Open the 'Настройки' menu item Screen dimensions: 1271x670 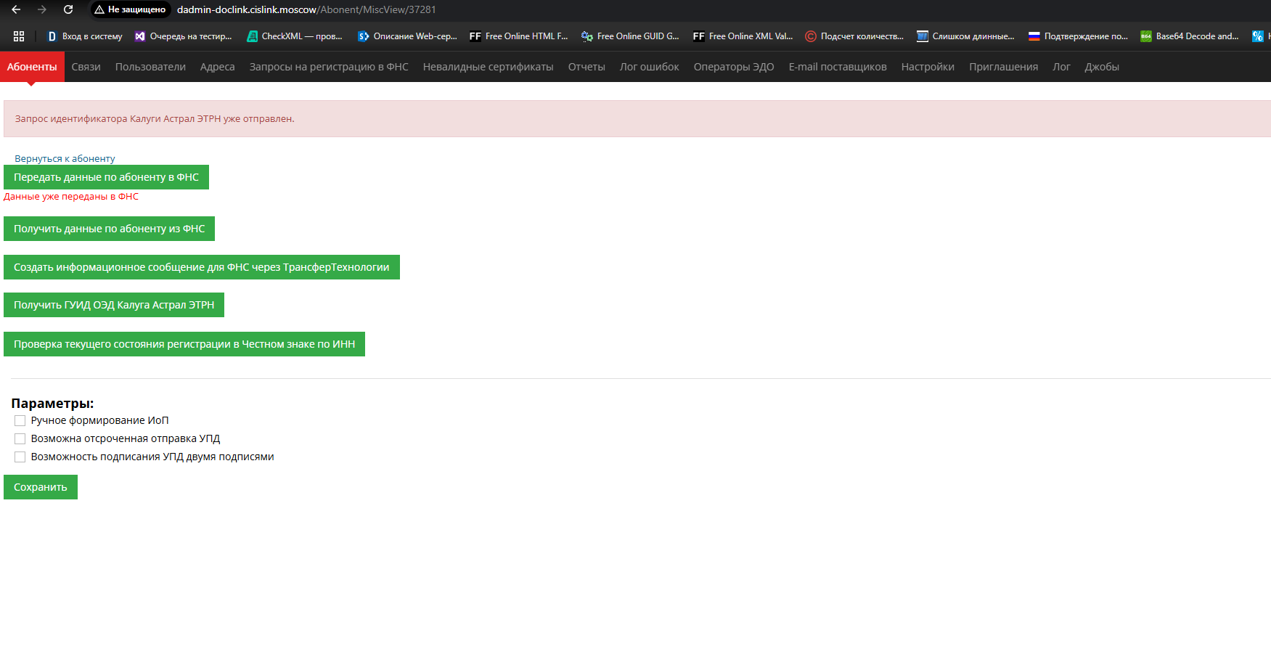(928, 67)
